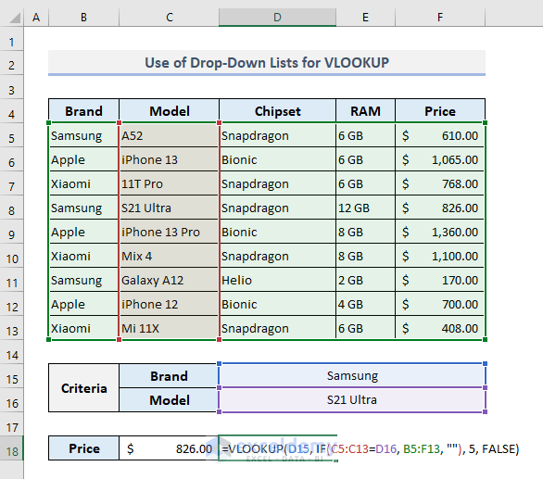Select the iPhone 12 cell
543x479 pixels.
(169, 304)
